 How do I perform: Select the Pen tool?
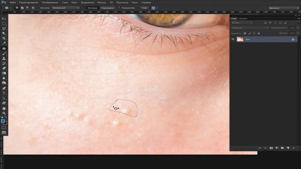[x=4, y=88]
